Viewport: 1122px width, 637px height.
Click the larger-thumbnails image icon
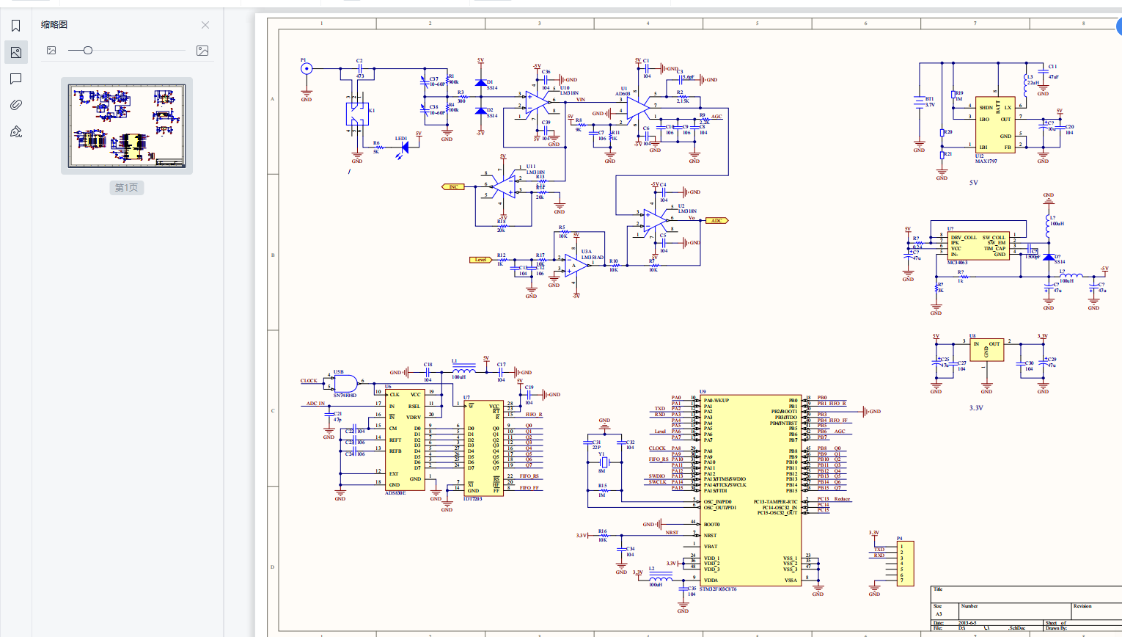202,51
